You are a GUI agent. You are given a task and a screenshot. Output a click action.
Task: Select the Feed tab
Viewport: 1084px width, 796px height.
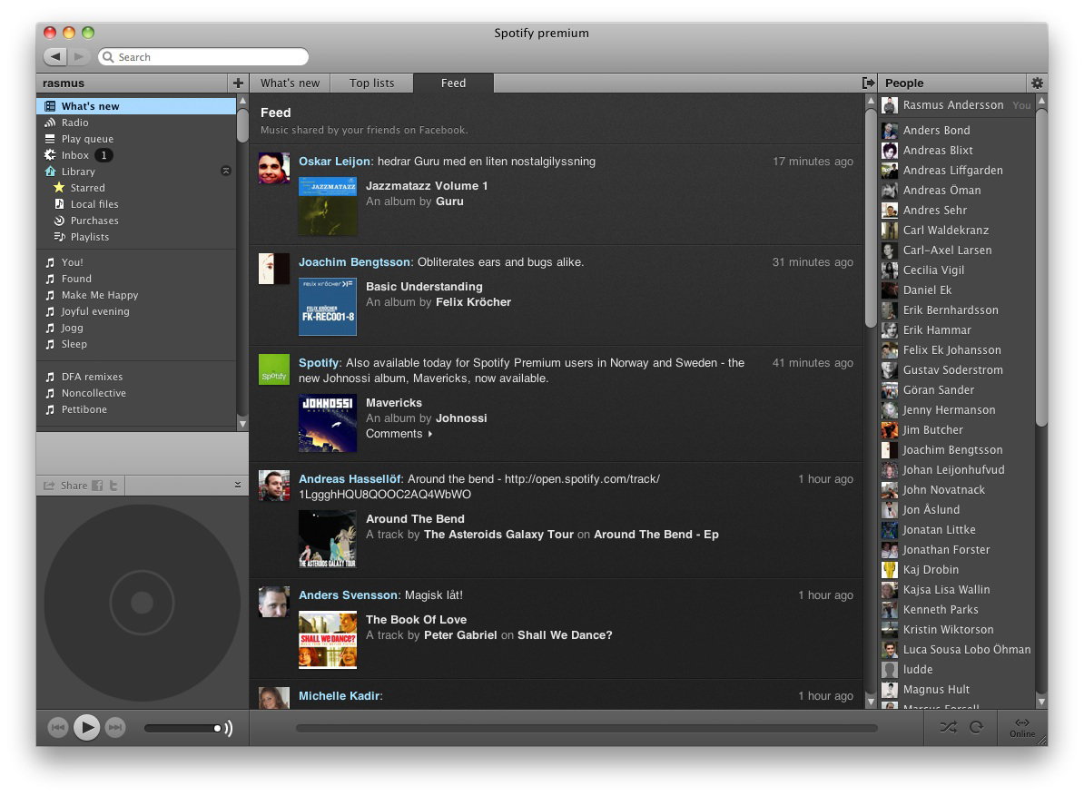454,83
